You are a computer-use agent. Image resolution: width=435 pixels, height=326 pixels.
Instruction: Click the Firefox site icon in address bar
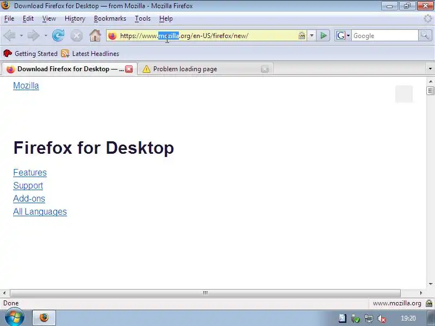[113, 36]
